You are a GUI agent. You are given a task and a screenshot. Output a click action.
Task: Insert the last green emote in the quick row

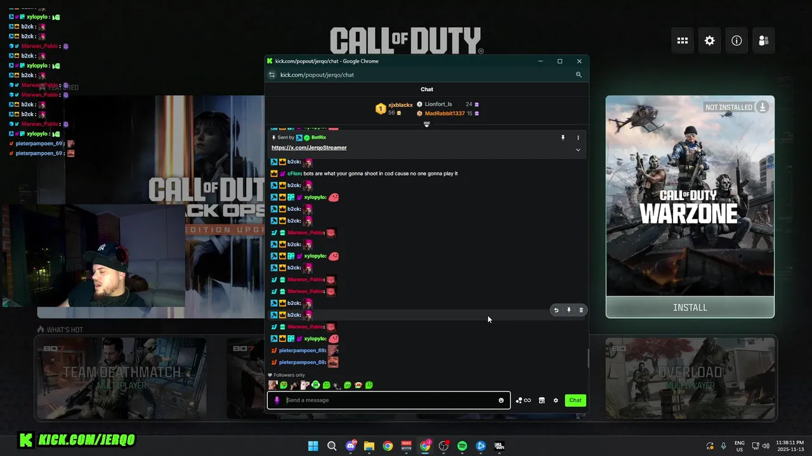pyautogui.click(x=369, y=385)
